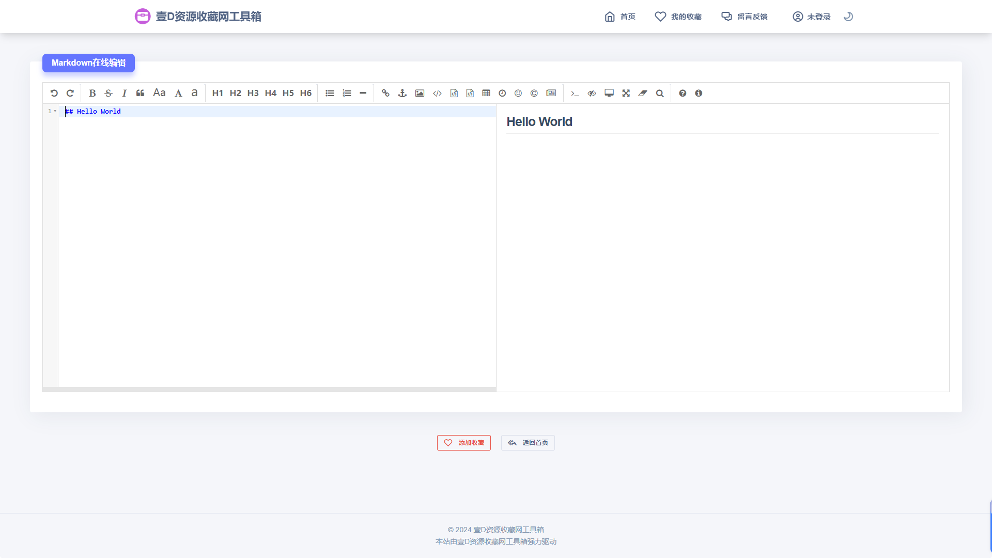Insert ordered numbered list
Screen dimensions: 992x558
(x=347, y=93)
